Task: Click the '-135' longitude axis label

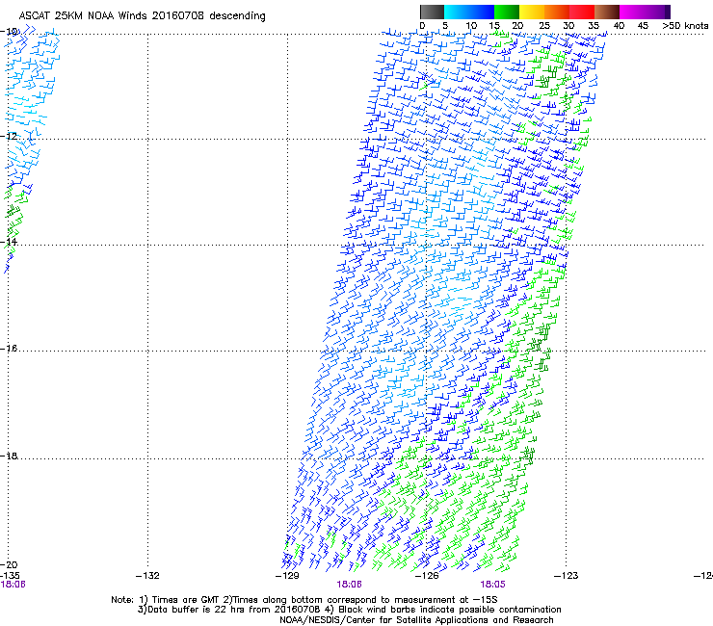Action: click(10, 575)
